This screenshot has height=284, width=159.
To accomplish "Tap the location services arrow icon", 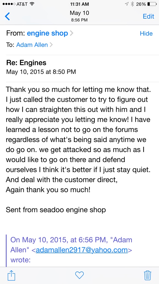I will pyautogui.click(x=127, y=4).
